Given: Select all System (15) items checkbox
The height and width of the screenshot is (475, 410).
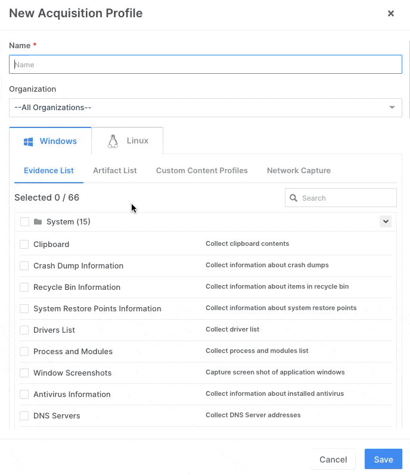Looking at the screenshot, I should (24, 222).
